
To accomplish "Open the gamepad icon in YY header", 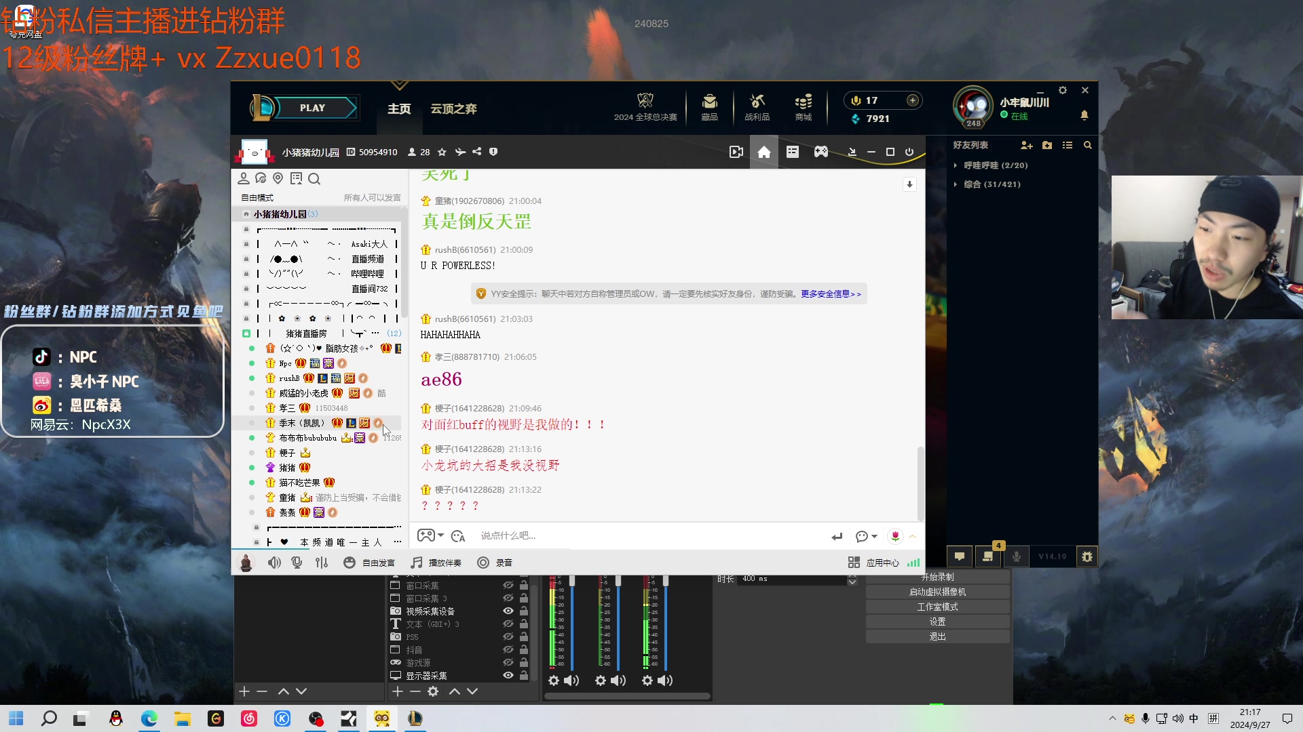I will tap(821, 152).
